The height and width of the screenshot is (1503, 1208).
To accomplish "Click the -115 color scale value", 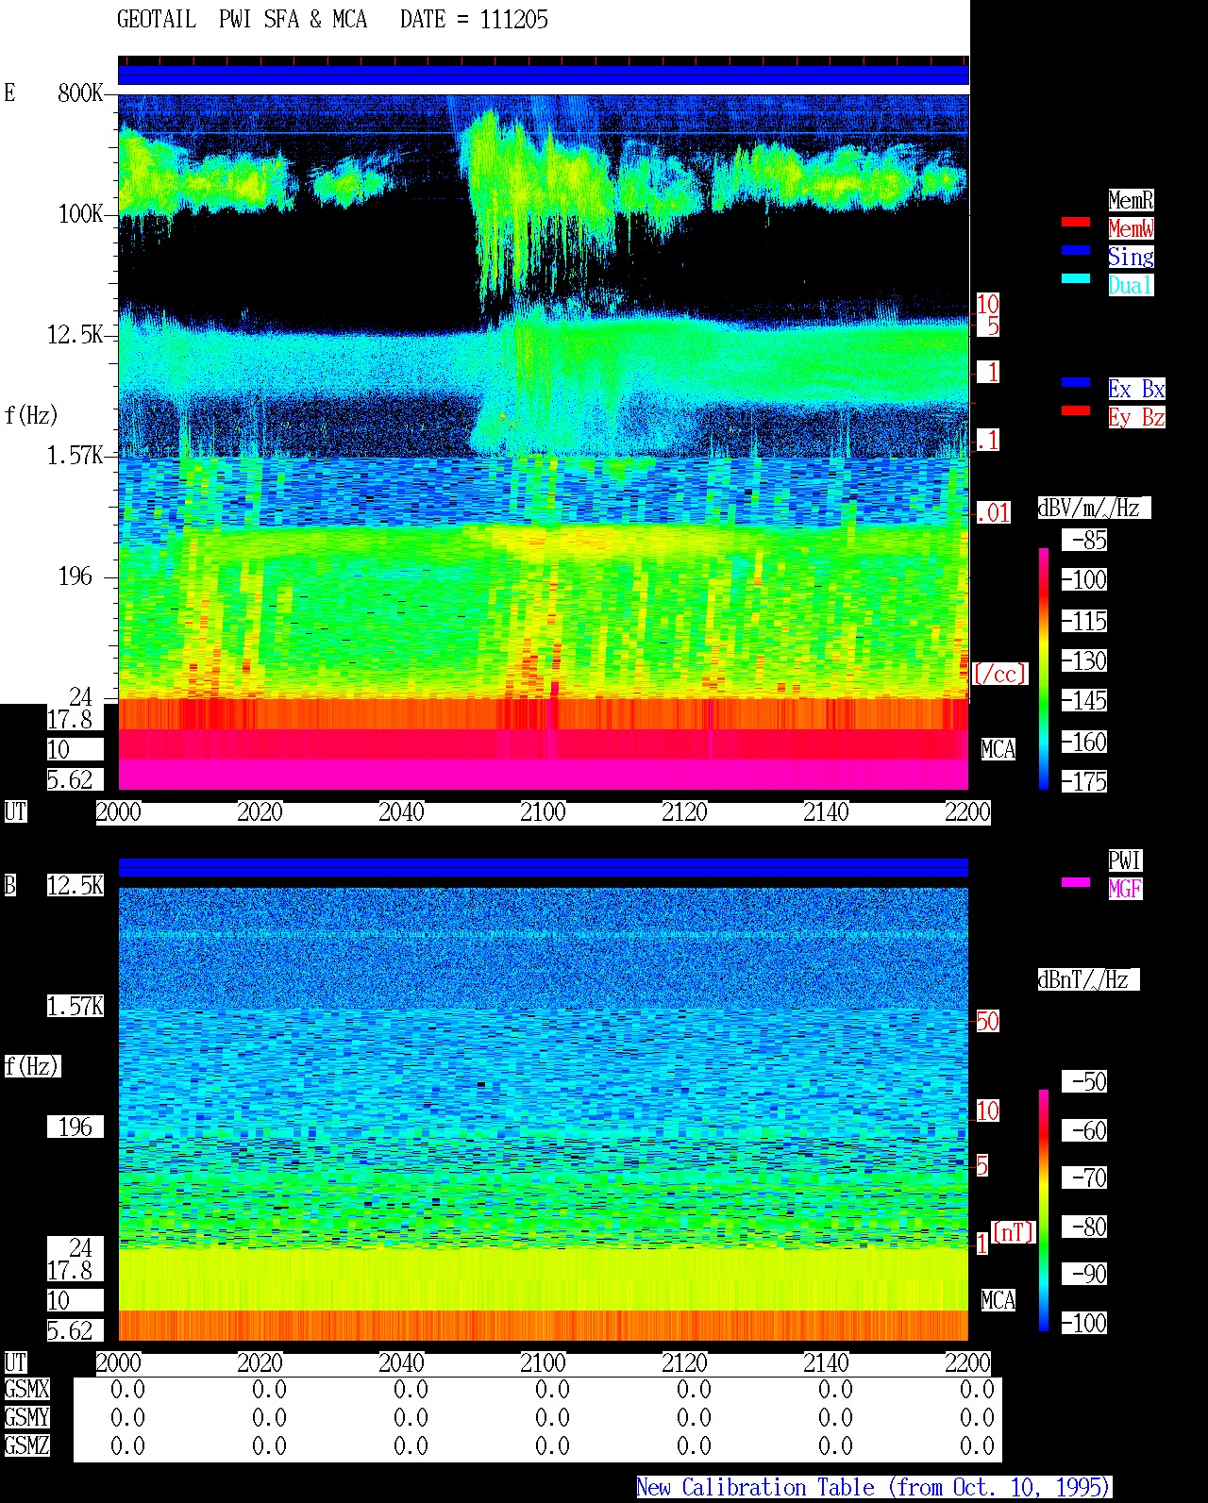I will pyautogui.click(x=1084, y=622).
